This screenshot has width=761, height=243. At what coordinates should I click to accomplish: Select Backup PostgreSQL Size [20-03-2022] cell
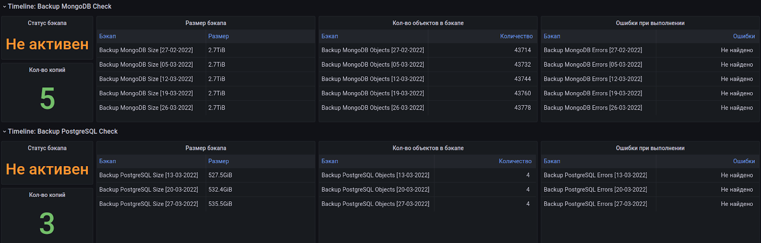coord(148,189)
